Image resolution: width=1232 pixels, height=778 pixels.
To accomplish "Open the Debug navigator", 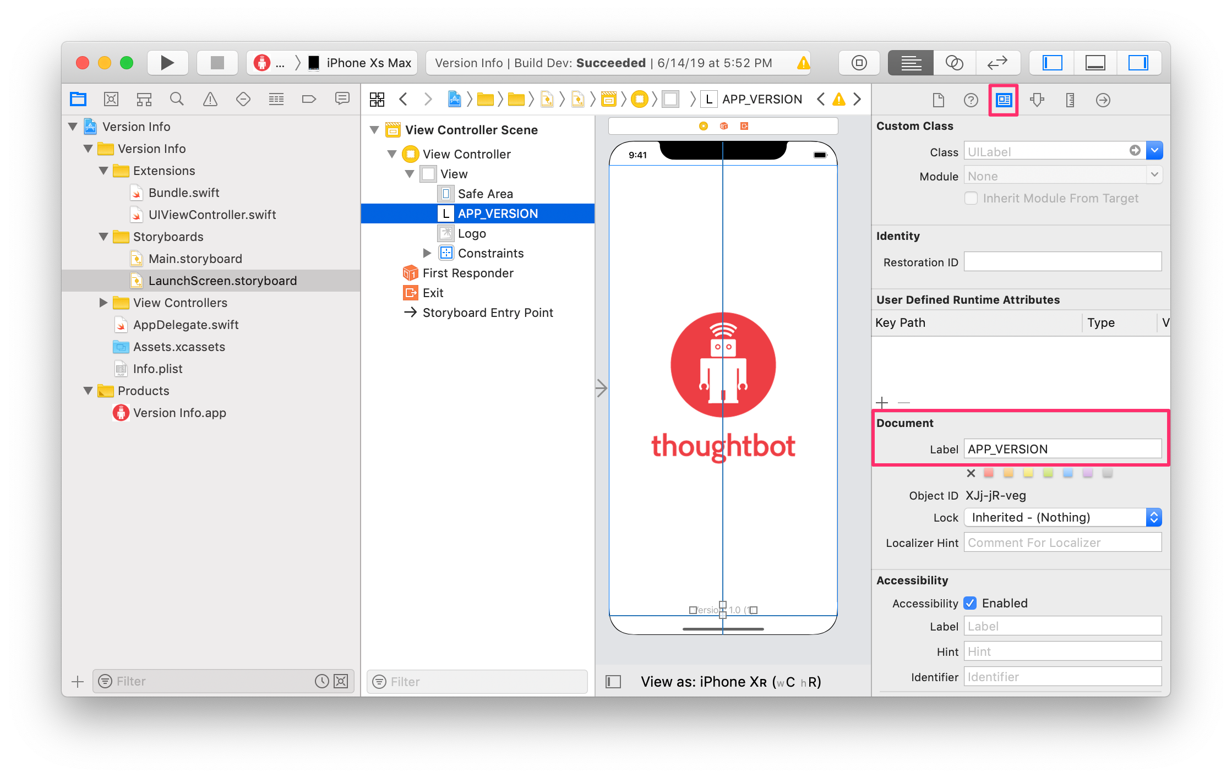I will (276, 99).
